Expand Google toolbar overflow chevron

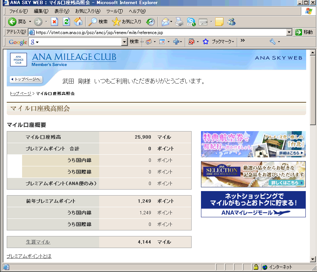point(243,40)
